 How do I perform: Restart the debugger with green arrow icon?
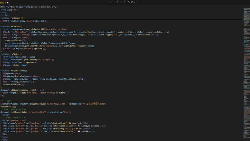pos(129,2)
